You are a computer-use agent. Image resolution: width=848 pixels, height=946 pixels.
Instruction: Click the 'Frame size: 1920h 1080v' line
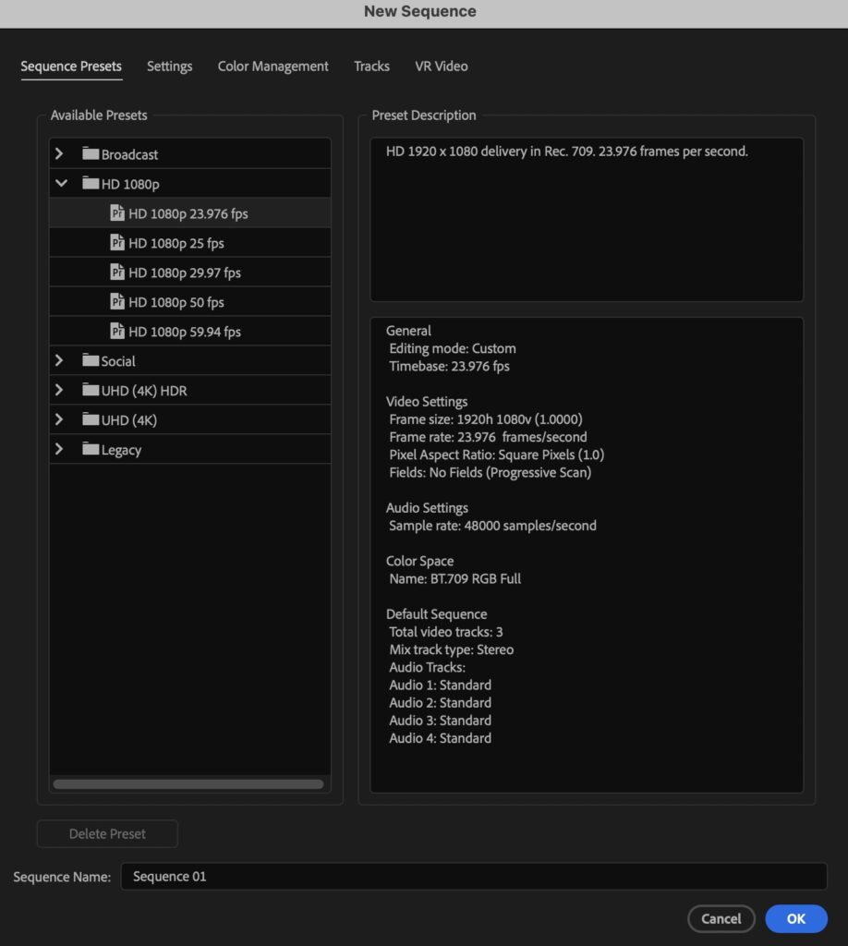[x=486, y=419]
